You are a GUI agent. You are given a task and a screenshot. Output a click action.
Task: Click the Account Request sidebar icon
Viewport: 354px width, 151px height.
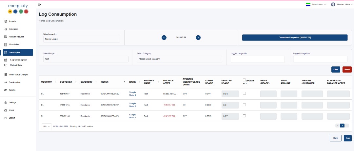coord(6,37)
